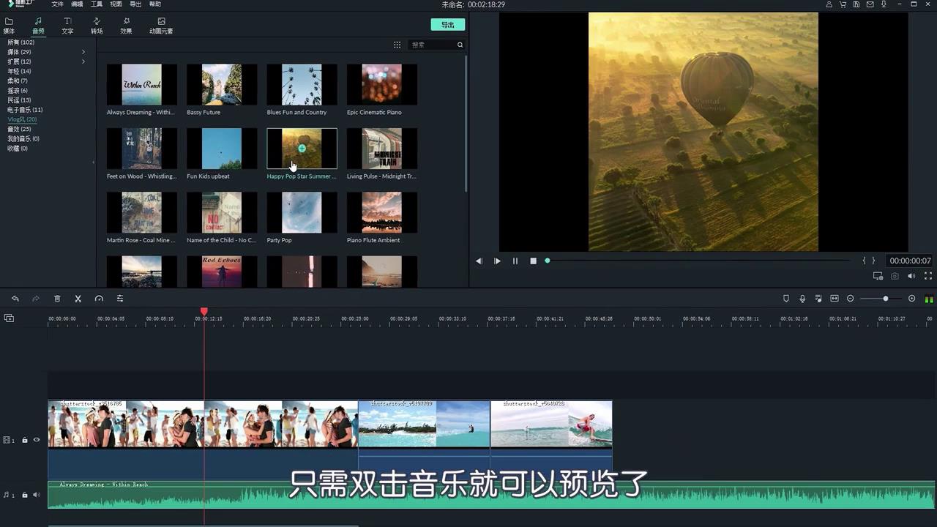
Task: Click the delete trash icon in the timeline toolbar
Action: [x=57, y=298]
